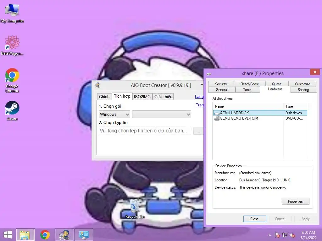Click Tran link in AIO Boot Creator
The height and width of the screenshot is (241, 322).
pyautogui.click(x=199, y=105)
